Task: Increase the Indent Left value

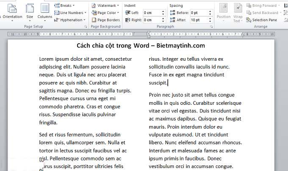Action: [163, 11]
